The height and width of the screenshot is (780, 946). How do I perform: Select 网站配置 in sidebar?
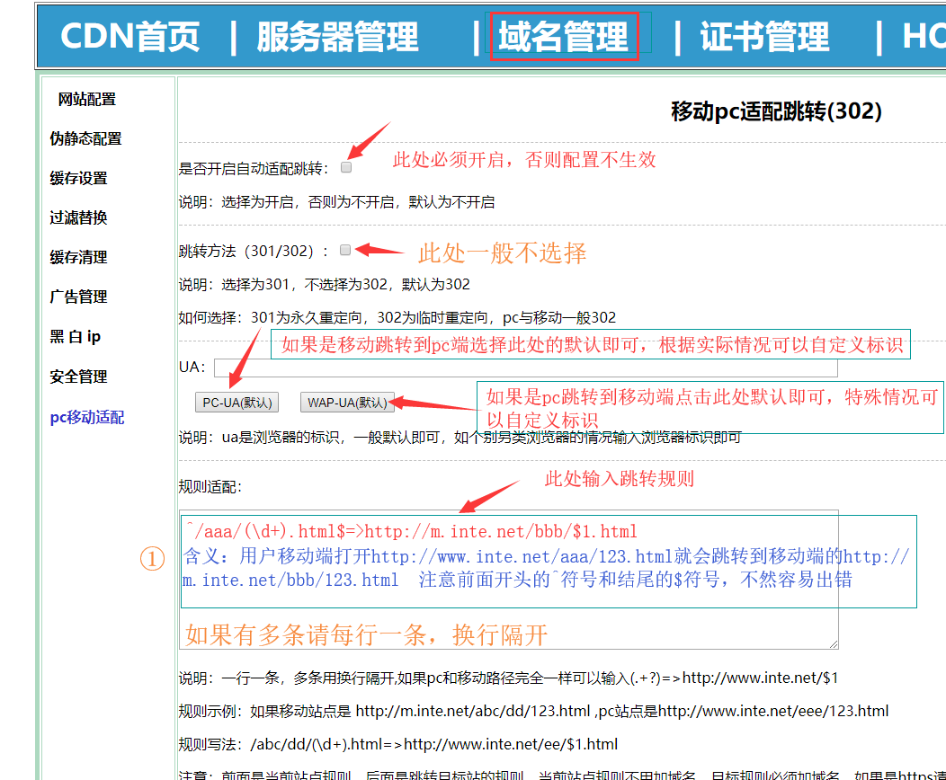[87, 100]
